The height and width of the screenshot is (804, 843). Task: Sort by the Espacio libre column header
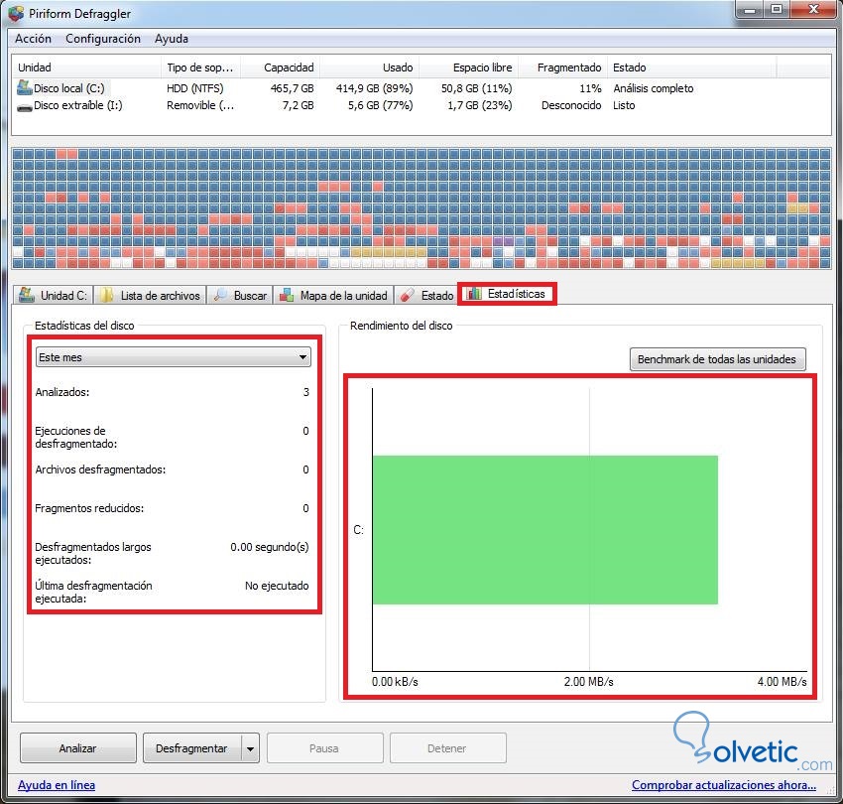pyautogui.click(x=468, y=67)
